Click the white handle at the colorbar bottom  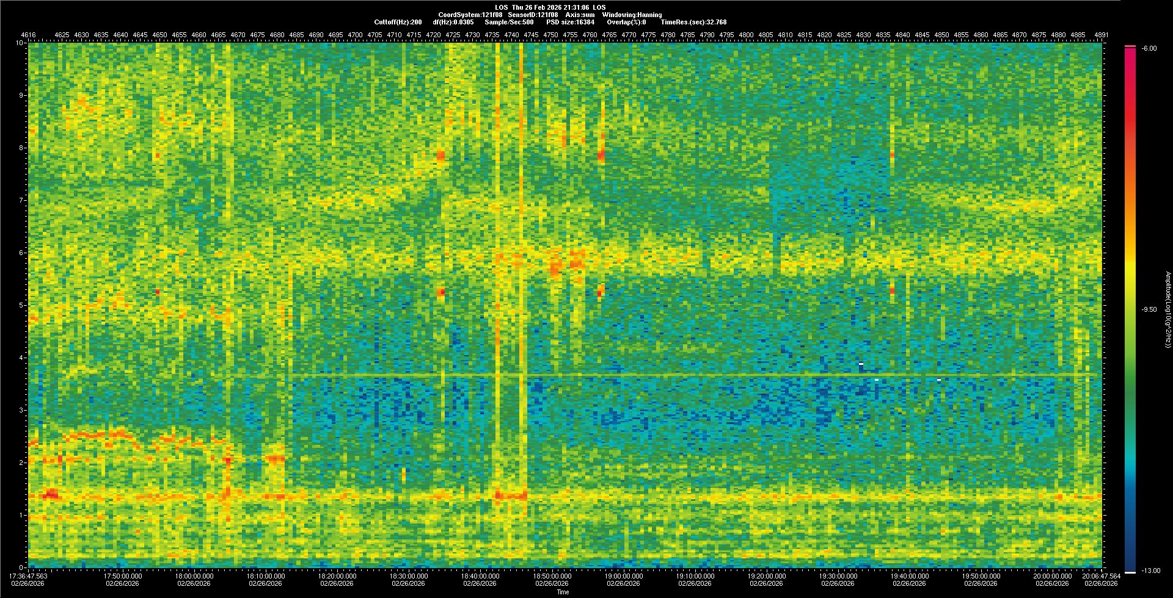click(x=1130, y=572)
